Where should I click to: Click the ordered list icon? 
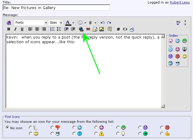[x=52, y=29]
